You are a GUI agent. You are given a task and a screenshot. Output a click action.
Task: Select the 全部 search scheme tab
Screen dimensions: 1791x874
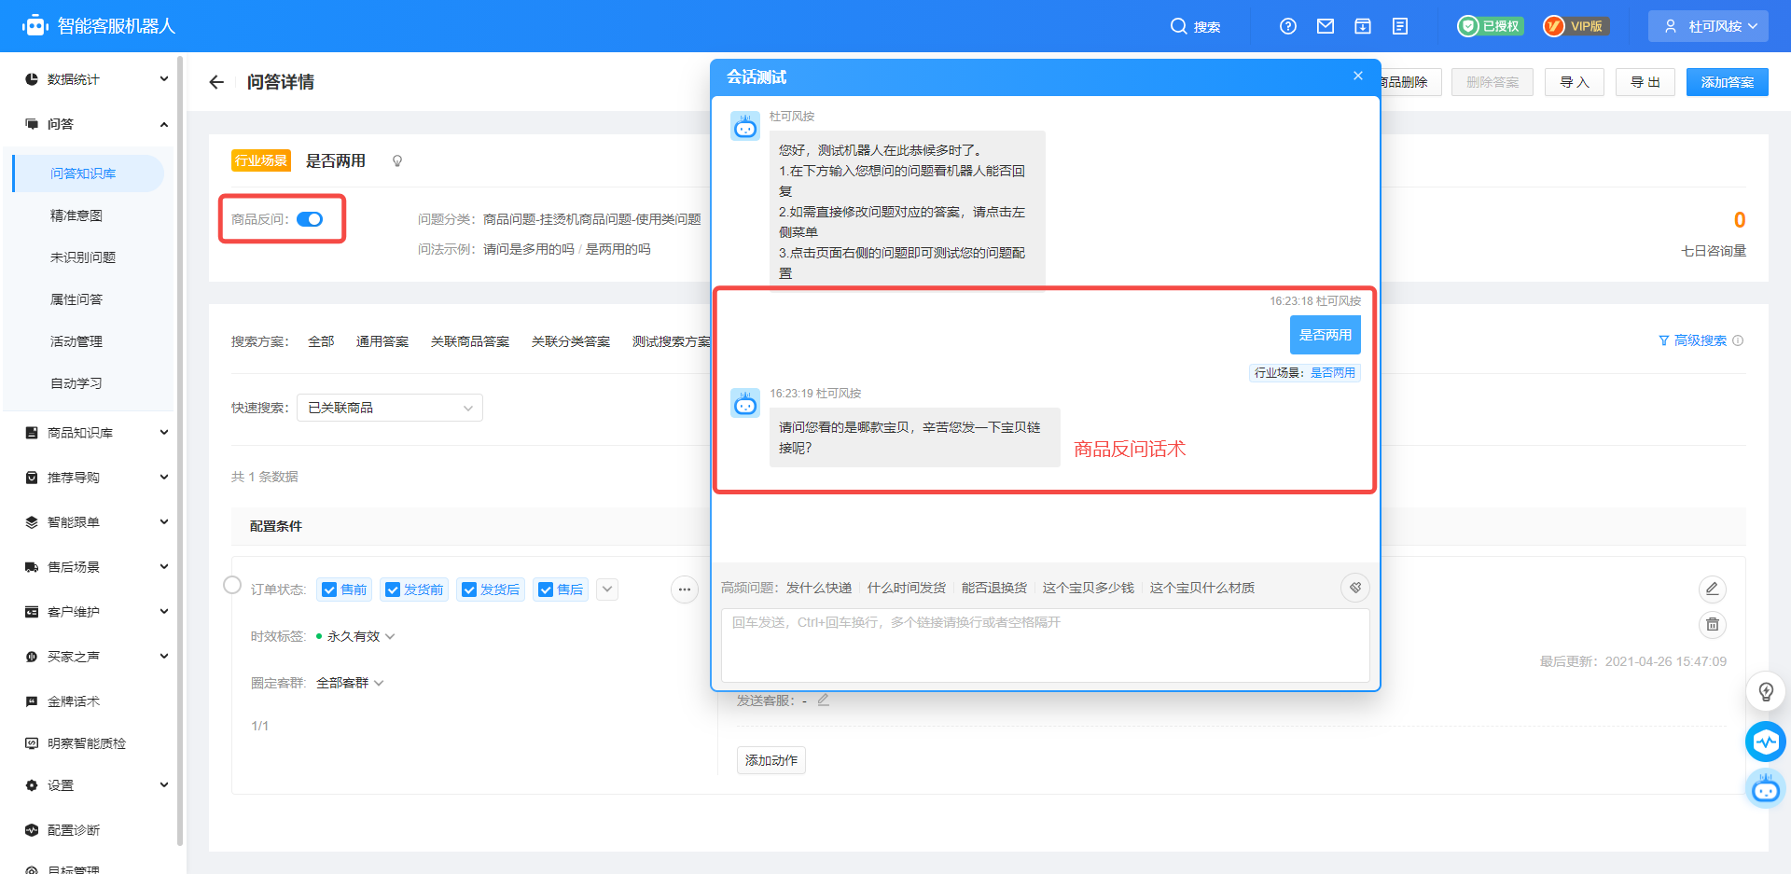tap(321, 341)
